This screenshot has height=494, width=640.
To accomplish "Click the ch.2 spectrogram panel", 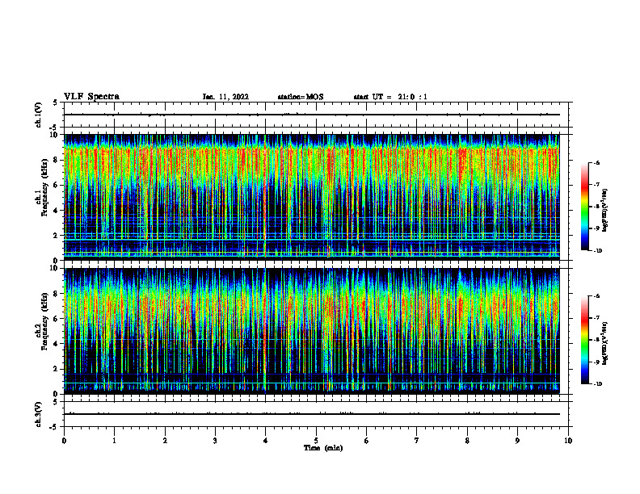I will pyautogui.click(x=312, y=331).
